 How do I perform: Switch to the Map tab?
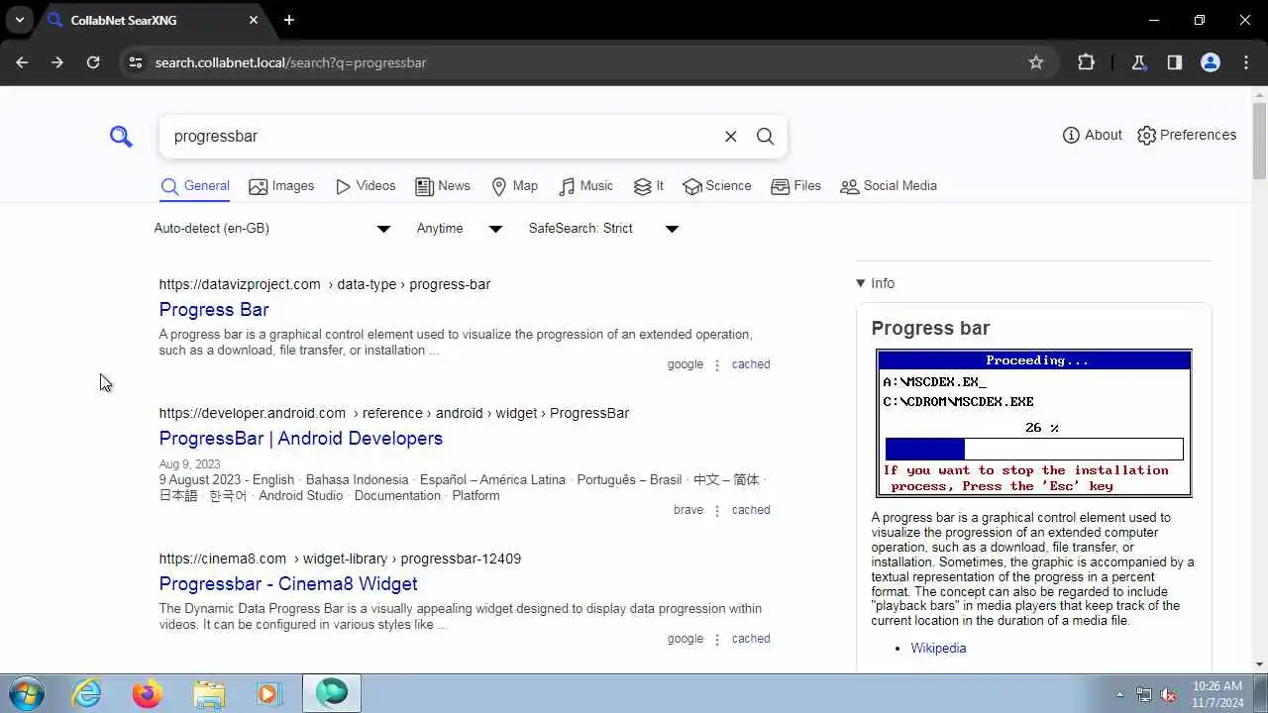coord(515,186)
